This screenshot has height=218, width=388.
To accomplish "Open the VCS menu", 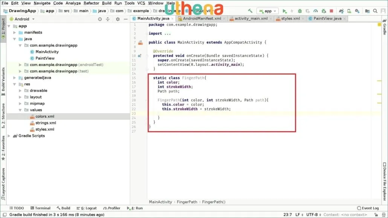I will [141, 3].
